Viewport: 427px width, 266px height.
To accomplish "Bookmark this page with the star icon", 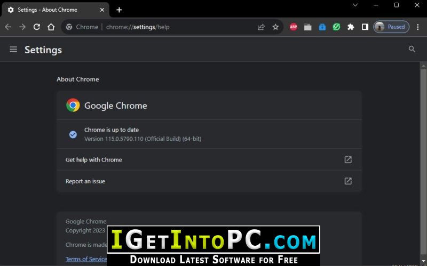I will [x=275, y=27].
